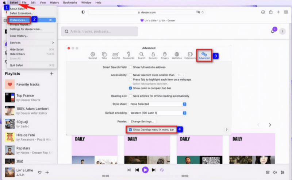Toggle Show Develop menu in menu bar
Image resolution: width=292 pixels, height=180 pixels.
(x=130, y=130)
